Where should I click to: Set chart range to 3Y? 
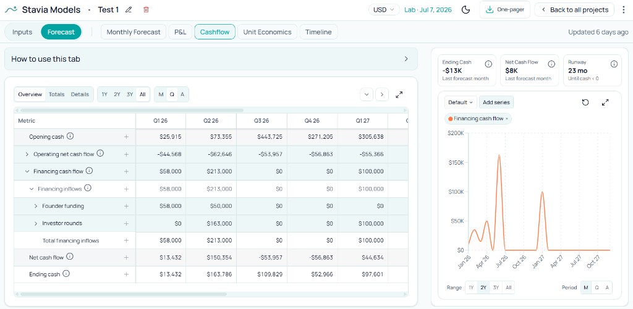click(x=496, y=287)
